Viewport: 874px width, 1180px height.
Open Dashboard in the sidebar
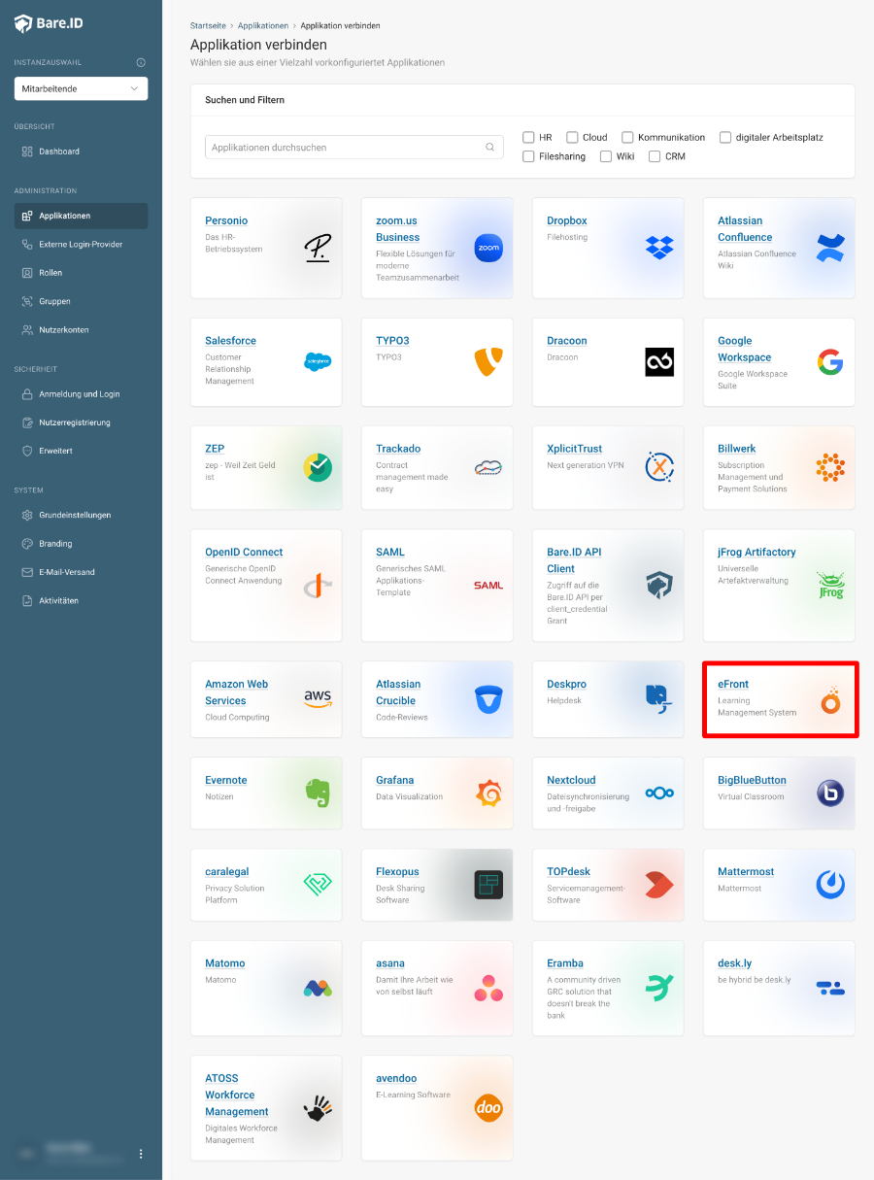click(x=81, y=152)
